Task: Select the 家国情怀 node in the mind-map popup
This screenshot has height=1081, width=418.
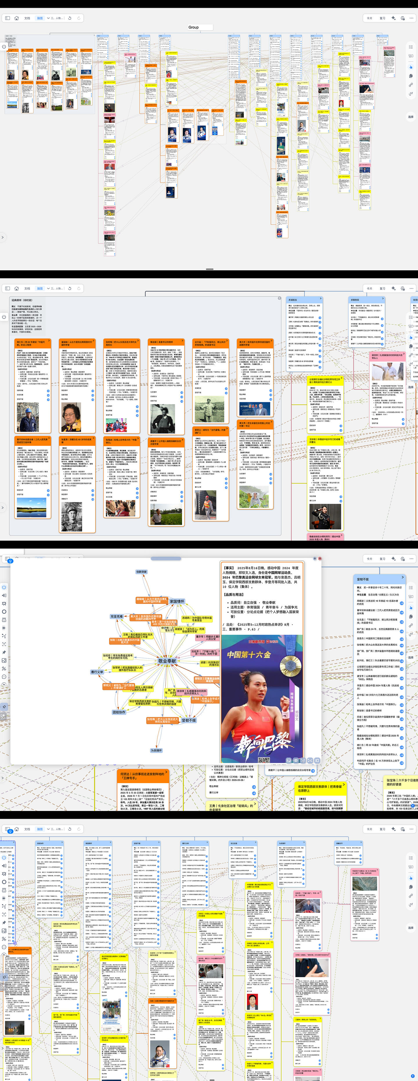Action: tap(177, 601)
